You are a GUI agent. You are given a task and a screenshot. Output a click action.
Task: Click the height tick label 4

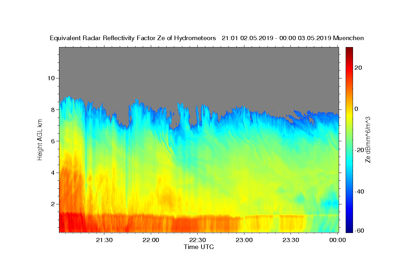pos(53,173)
